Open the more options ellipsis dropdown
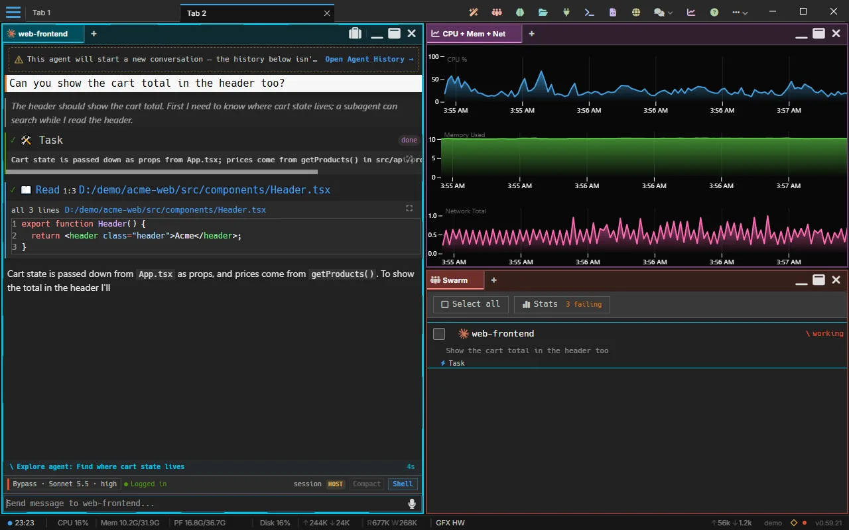This screenshot has height=530, width=849. [740, 12]
